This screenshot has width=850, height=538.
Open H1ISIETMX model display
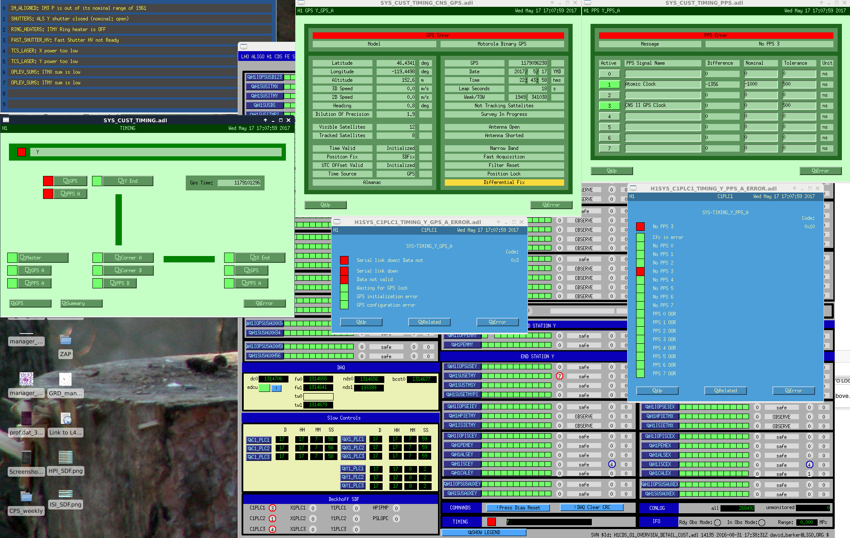tap(660, 426)
